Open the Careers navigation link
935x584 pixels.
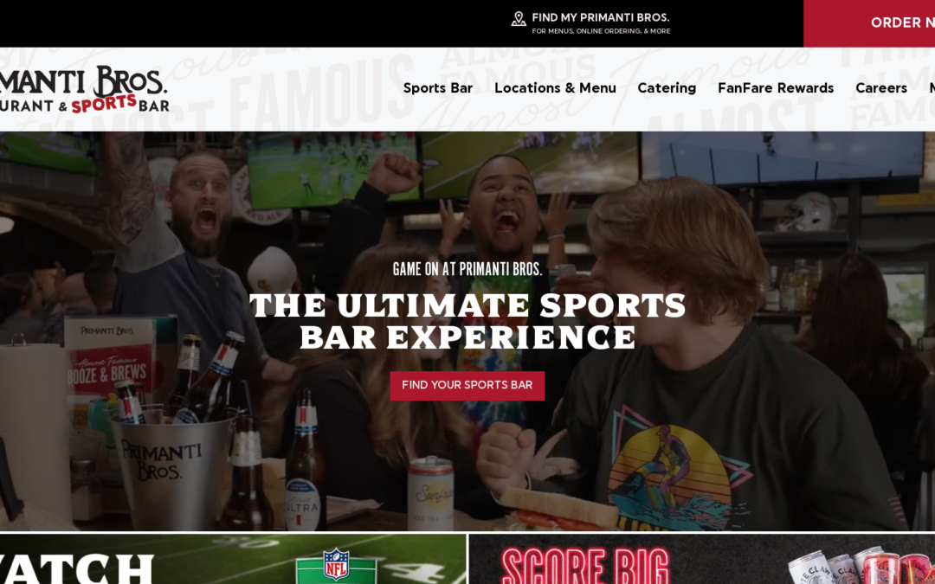[881, 88]
